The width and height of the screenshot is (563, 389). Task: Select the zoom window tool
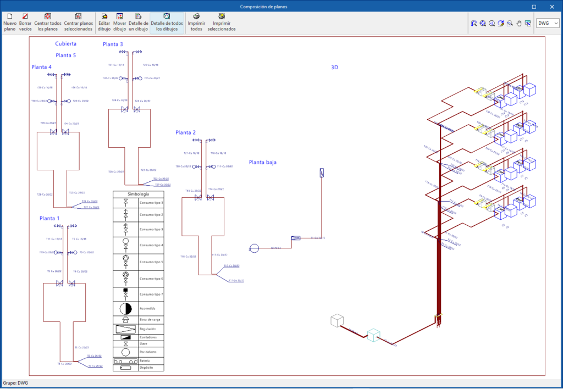[510, 23]
